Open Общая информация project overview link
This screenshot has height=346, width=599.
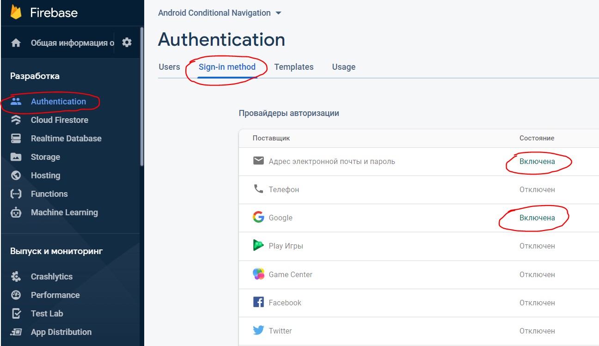point(72,43)
